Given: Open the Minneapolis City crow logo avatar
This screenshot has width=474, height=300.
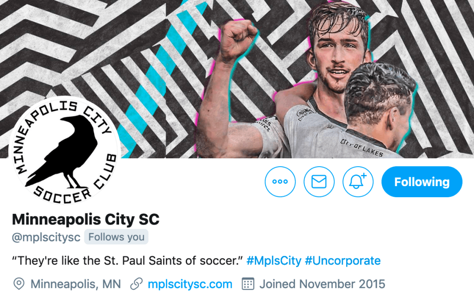Looking at the screenshot, I should click(x=64, y=150).
